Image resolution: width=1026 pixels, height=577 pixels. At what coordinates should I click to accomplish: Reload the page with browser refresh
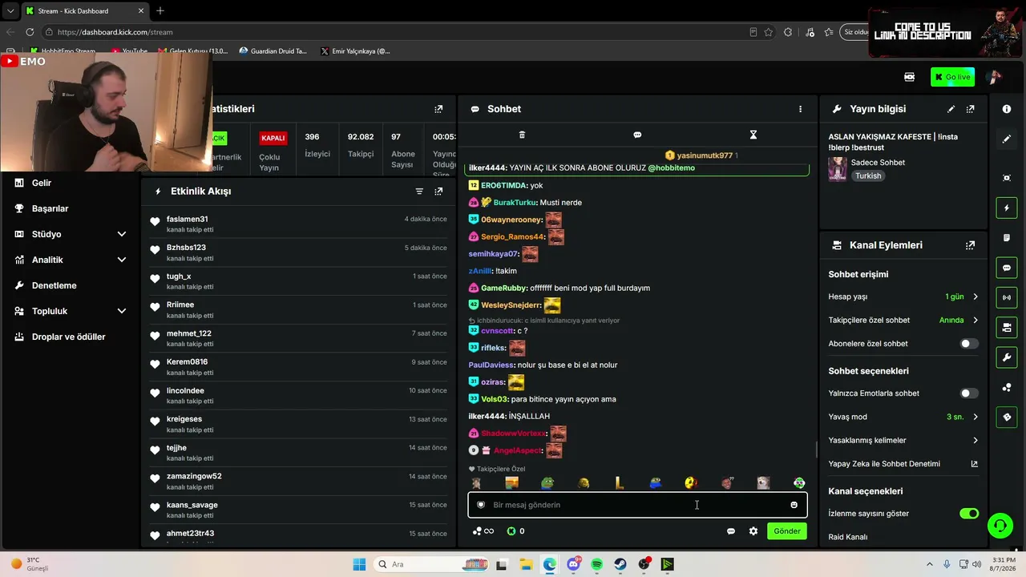(30, 32)
